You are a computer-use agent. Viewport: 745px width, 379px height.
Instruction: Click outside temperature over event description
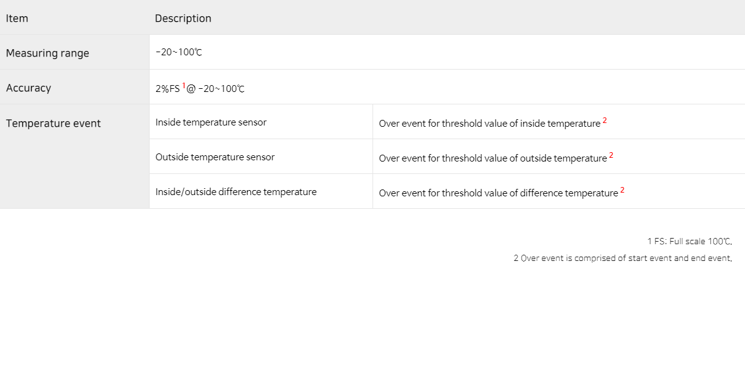click(x=493, y=158)
